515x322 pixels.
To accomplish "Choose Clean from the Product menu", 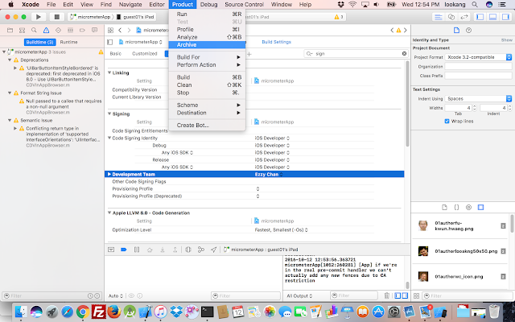I will click(207, 85).
